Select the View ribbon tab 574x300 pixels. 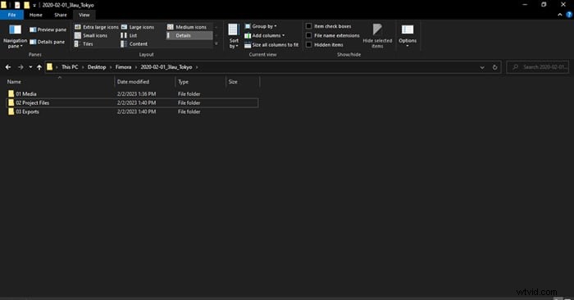(x=84, y=15)
